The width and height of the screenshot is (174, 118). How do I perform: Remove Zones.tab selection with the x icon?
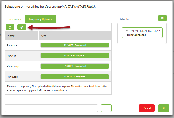pyautogui.click(x=127, y=31)
